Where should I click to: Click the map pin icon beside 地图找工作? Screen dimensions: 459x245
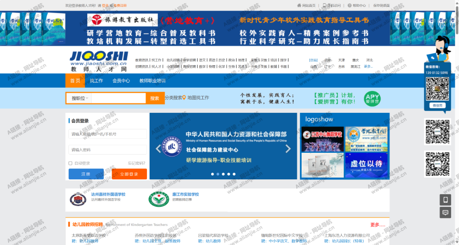[x=184, y=98]
